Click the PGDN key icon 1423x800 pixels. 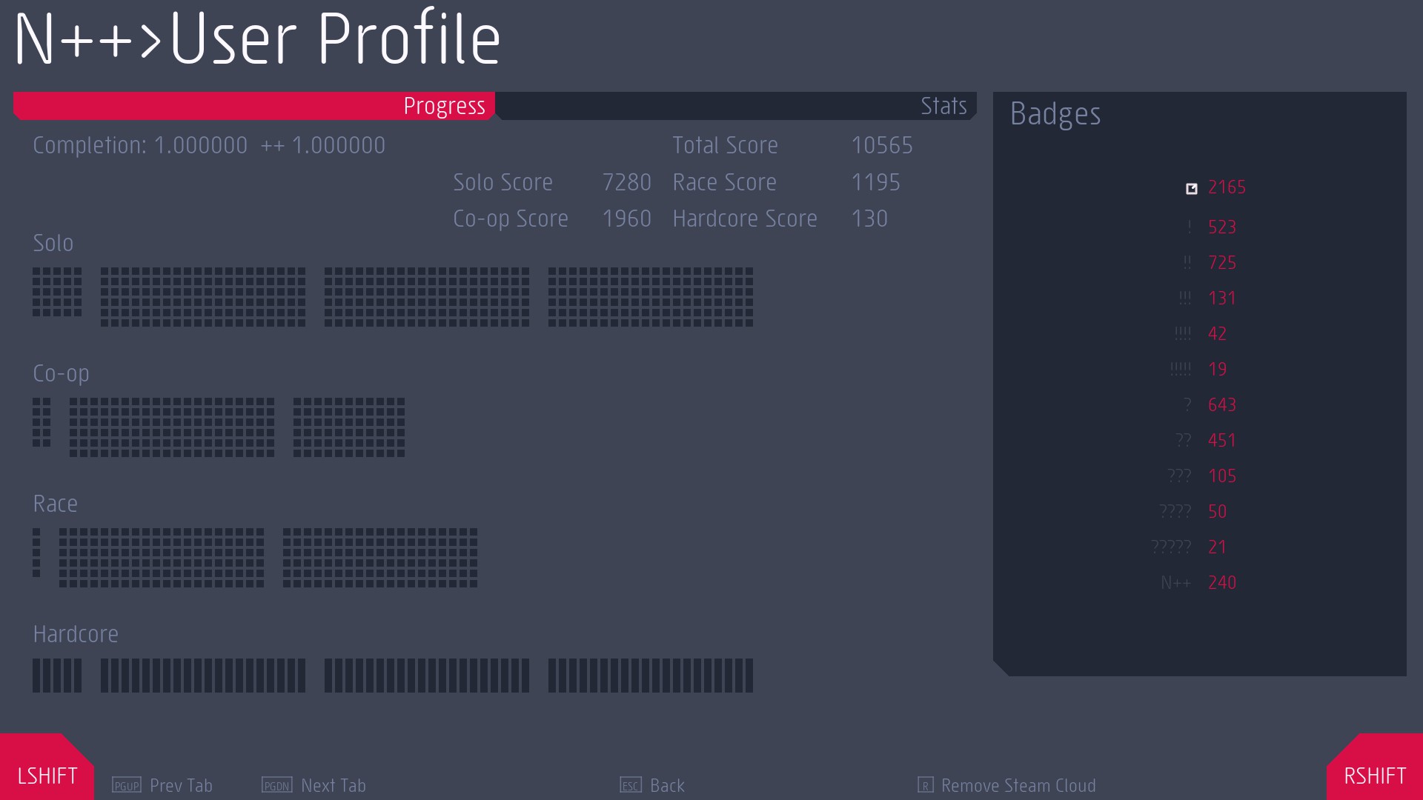pyautogui.click(x=277, y=785)
